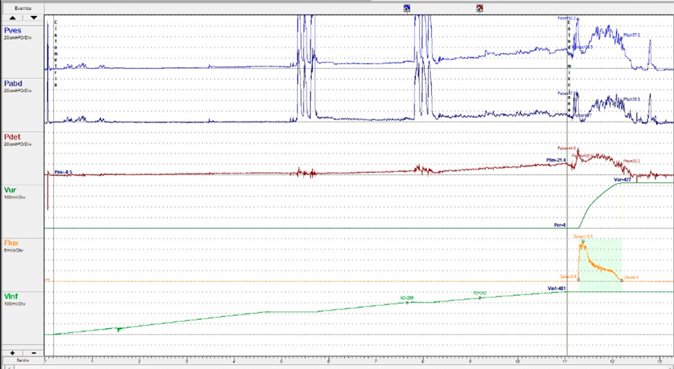The width and height of the screenshot is (674, 369).
Task: Click the flow end marker on Flux curve
Action: click(x=622, y=281)
